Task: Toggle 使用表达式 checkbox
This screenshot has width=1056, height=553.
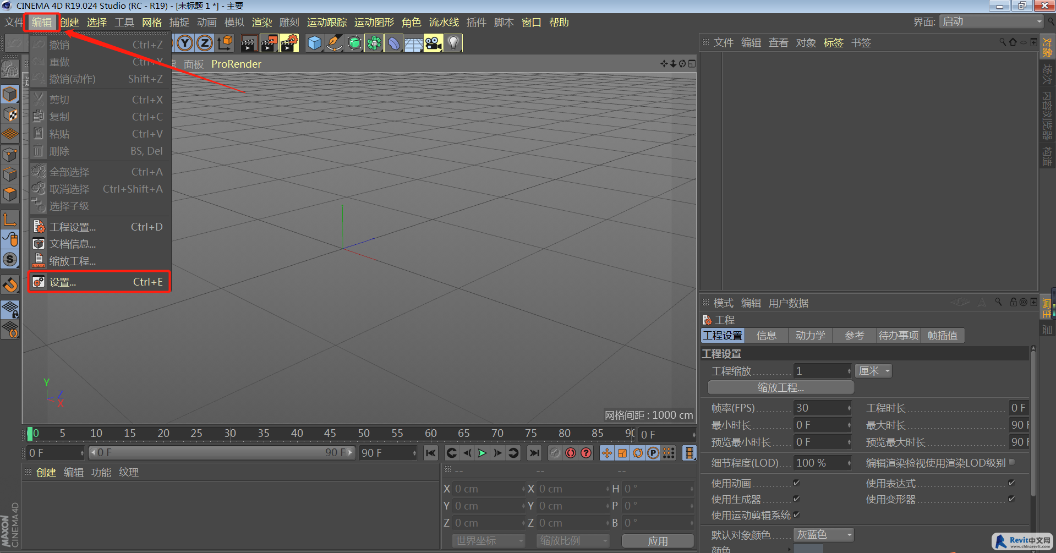Action: (1011, 483)
